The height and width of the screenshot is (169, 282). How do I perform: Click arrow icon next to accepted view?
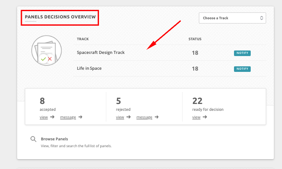[52, 117]
